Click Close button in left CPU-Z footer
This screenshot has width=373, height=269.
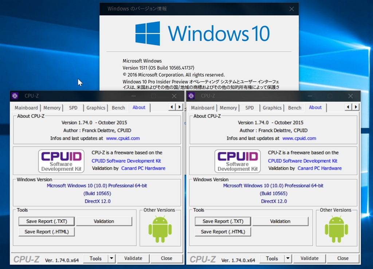pyautogui.click(x=166, y=258)
